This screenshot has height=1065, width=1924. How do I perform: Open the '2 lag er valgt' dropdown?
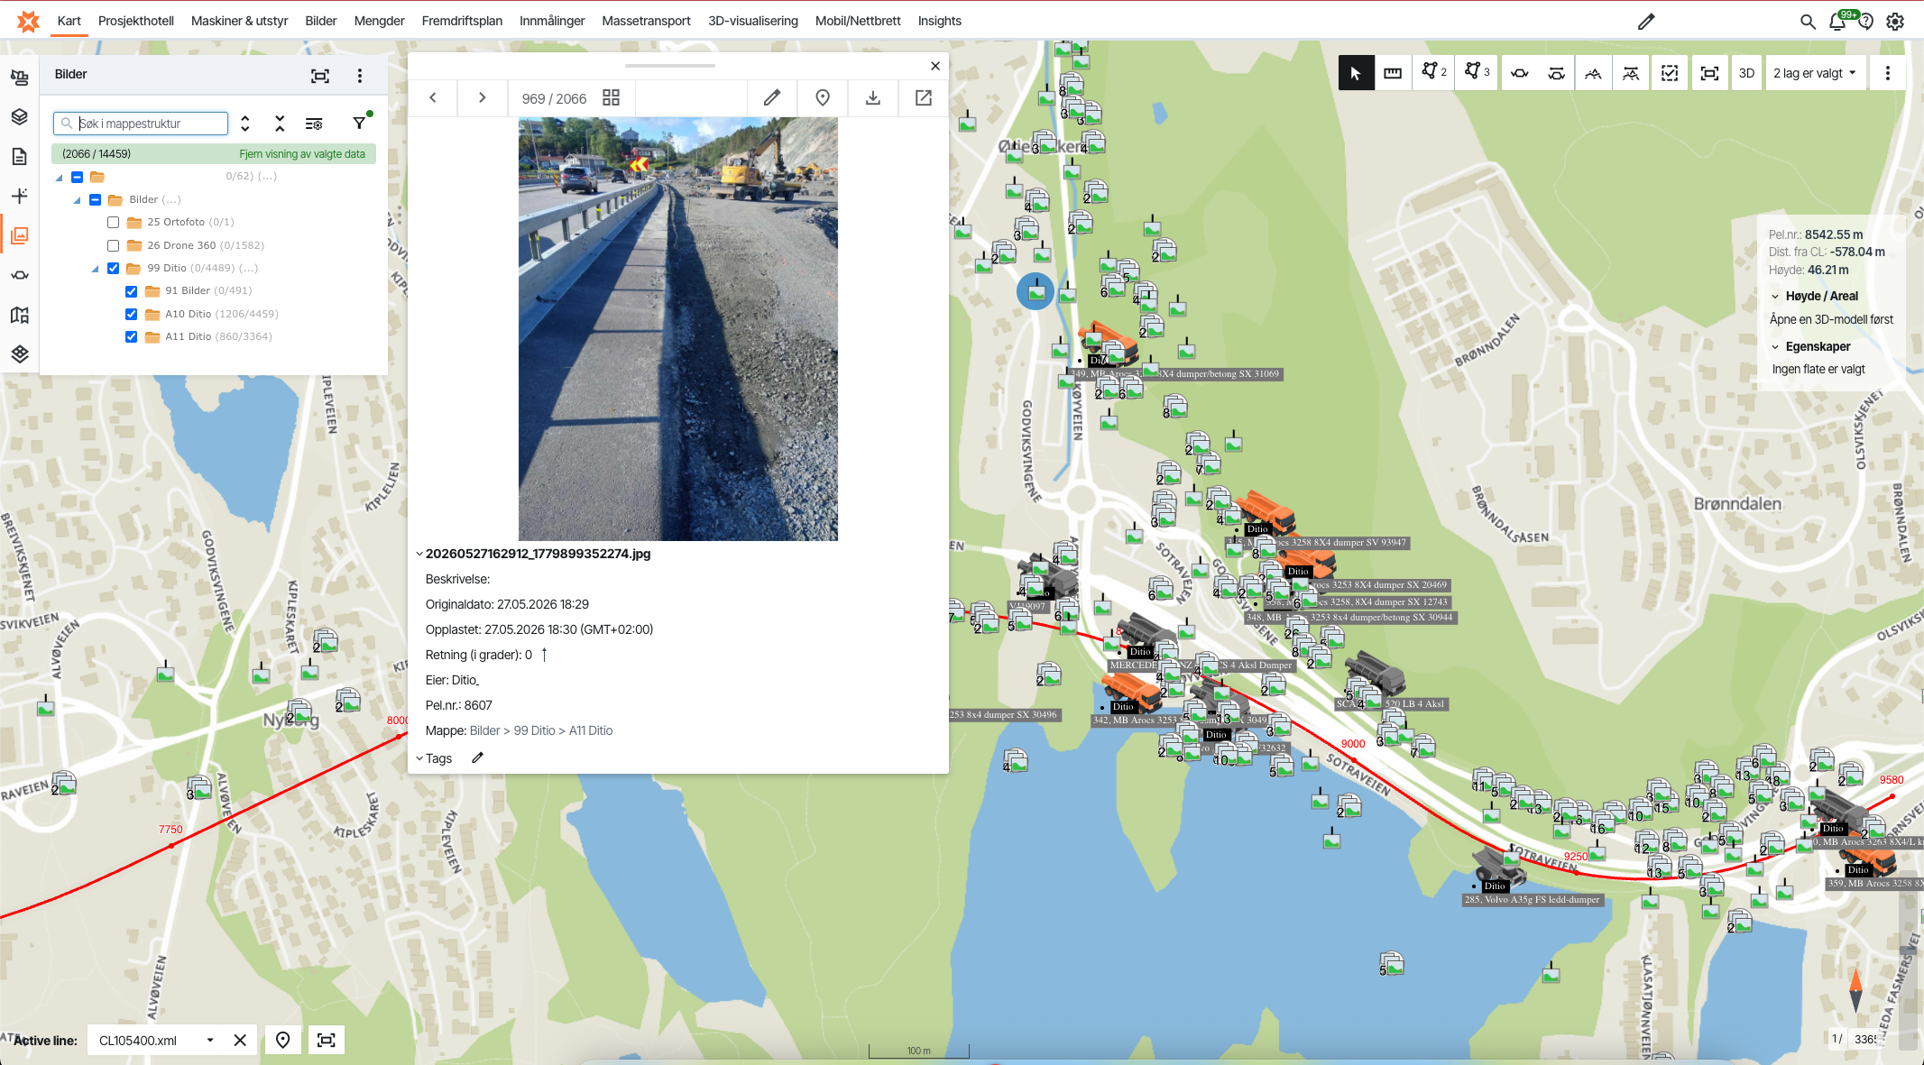point(1814,73)
